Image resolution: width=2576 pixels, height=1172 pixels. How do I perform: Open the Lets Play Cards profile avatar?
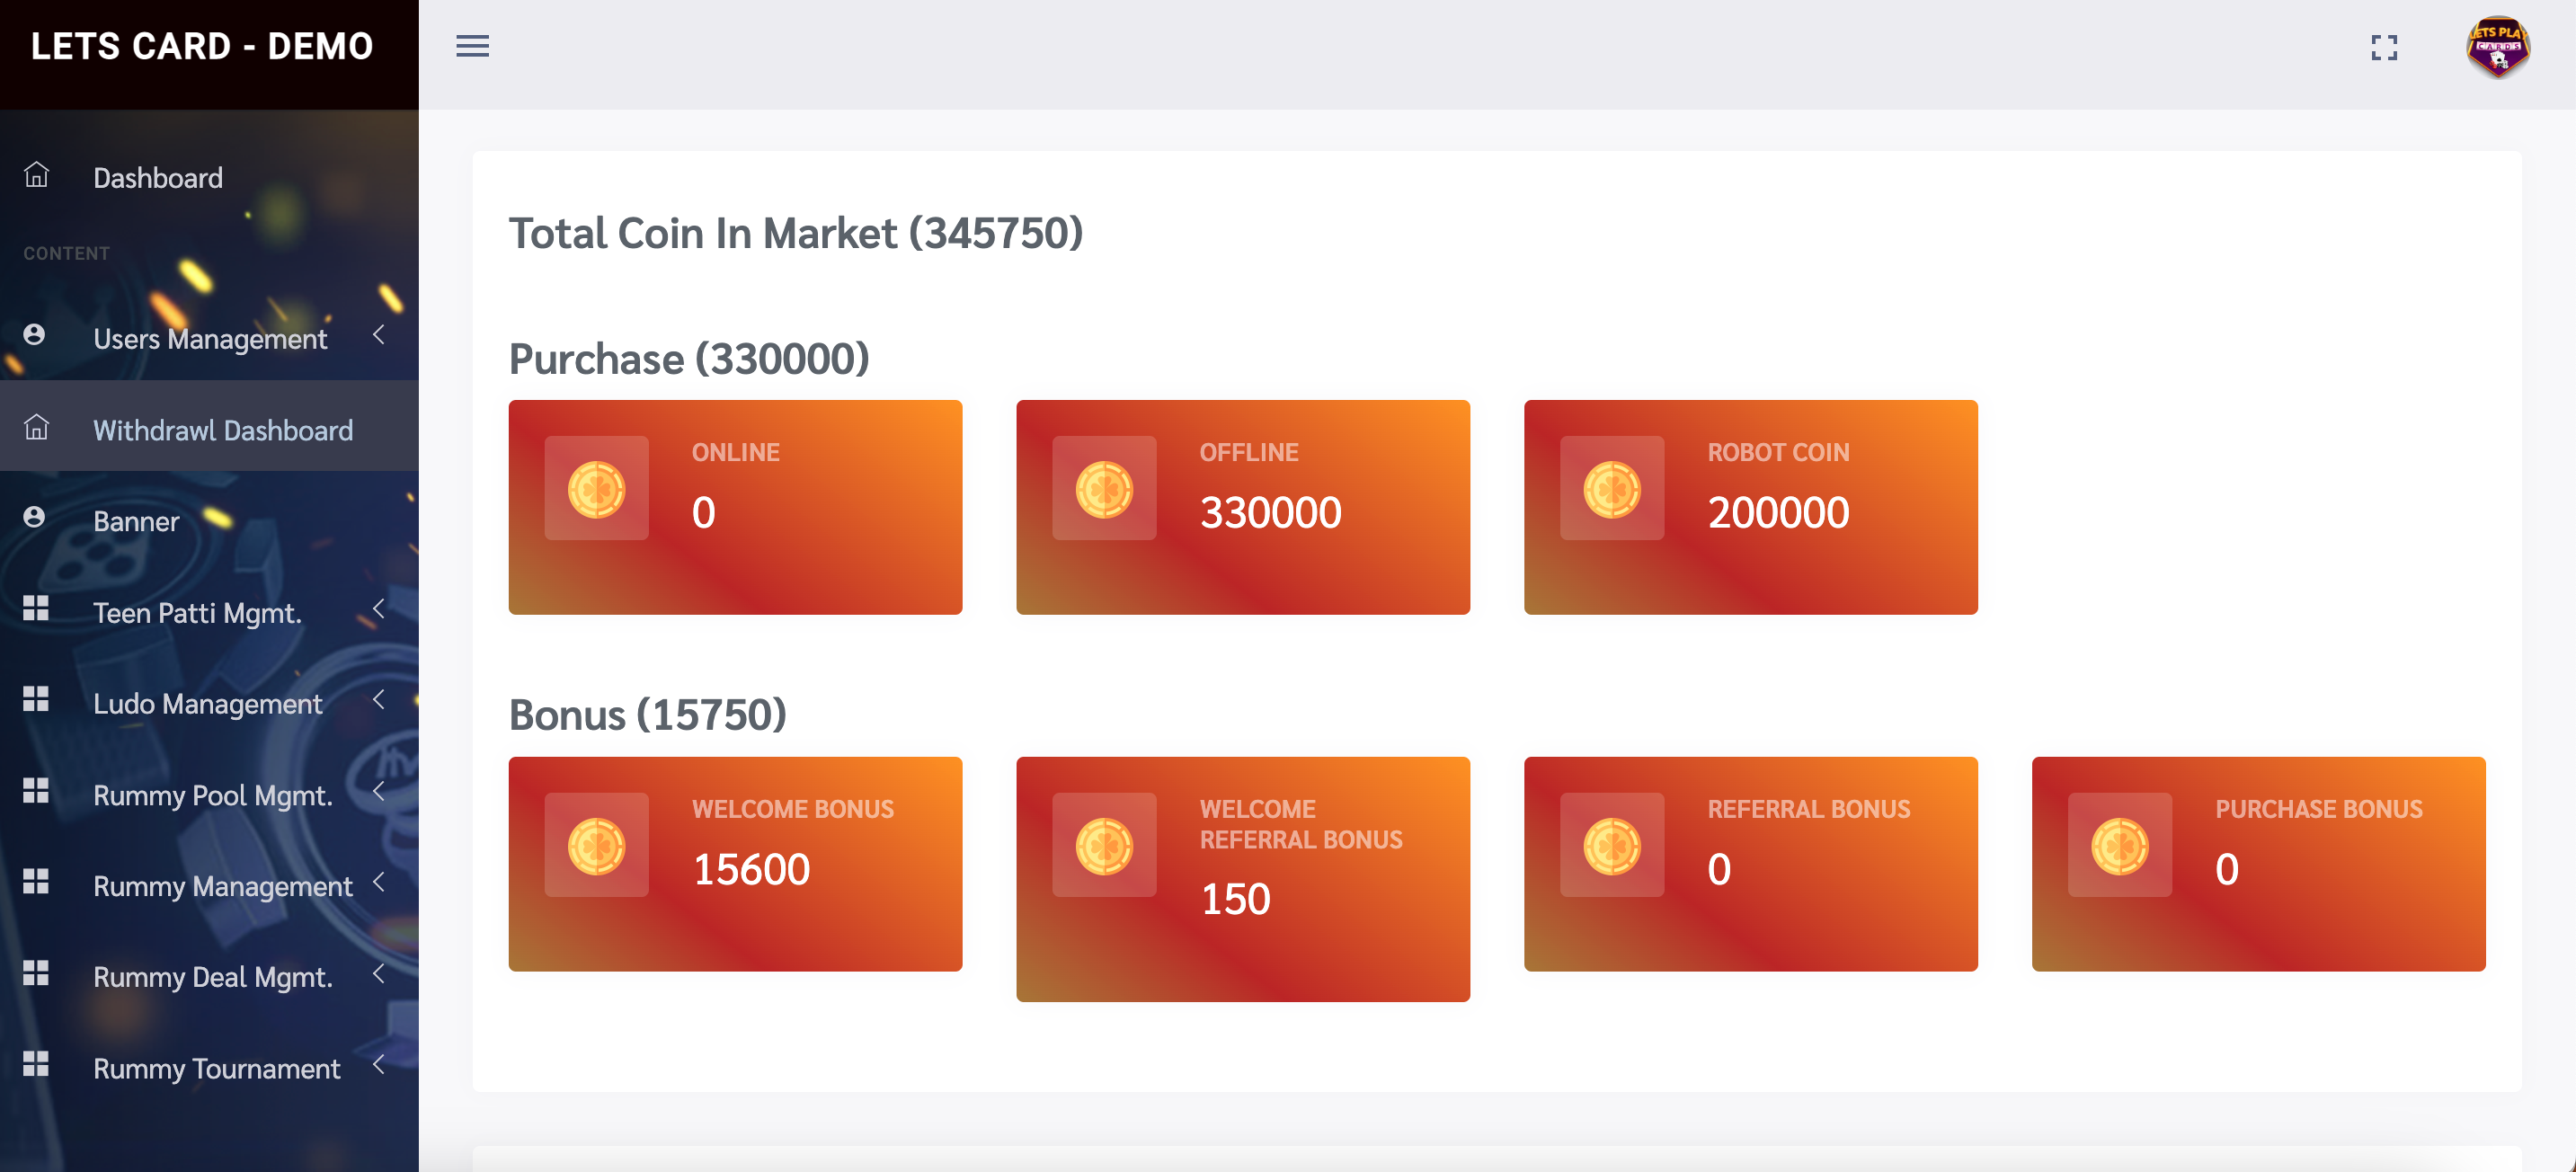click(x=2497, y=47)
